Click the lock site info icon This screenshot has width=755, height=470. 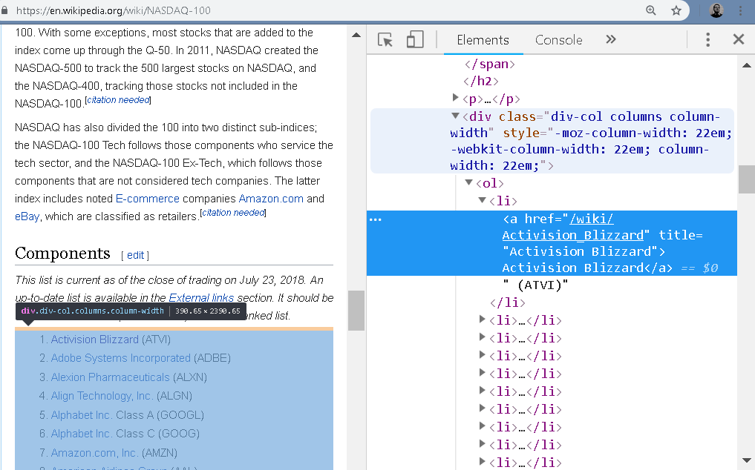(x=4, y=10)
